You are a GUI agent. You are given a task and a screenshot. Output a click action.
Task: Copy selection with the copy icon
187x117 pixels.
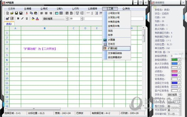click(31, 13)
